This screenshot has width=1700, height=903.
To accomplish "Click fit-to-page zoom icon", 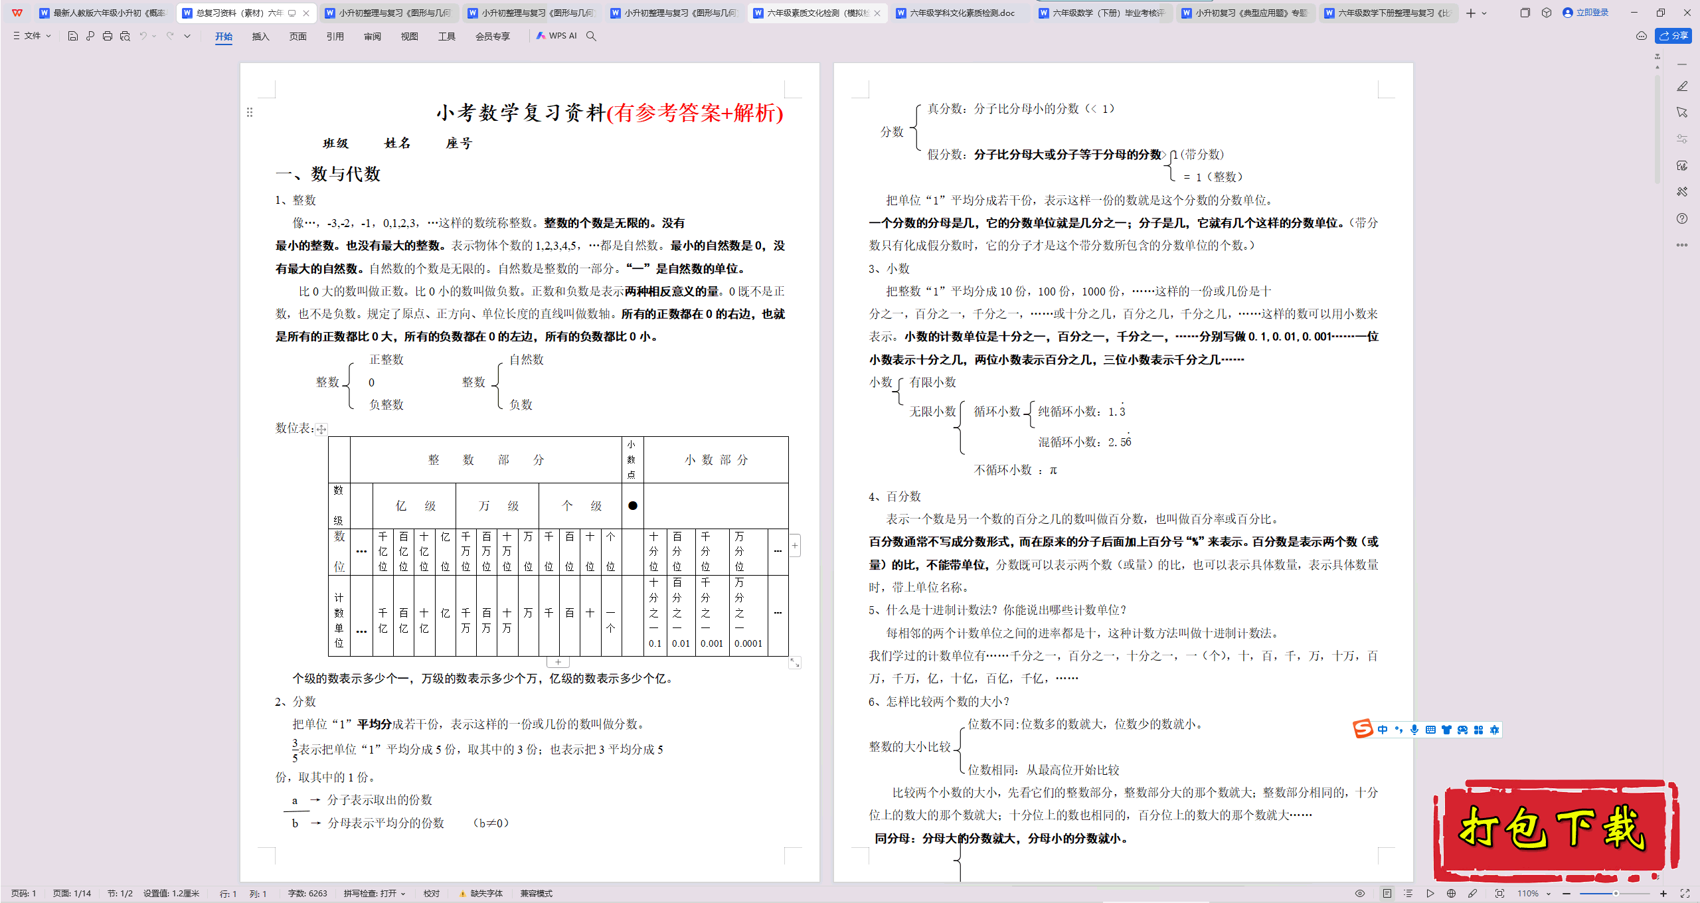I will 1499,894.
